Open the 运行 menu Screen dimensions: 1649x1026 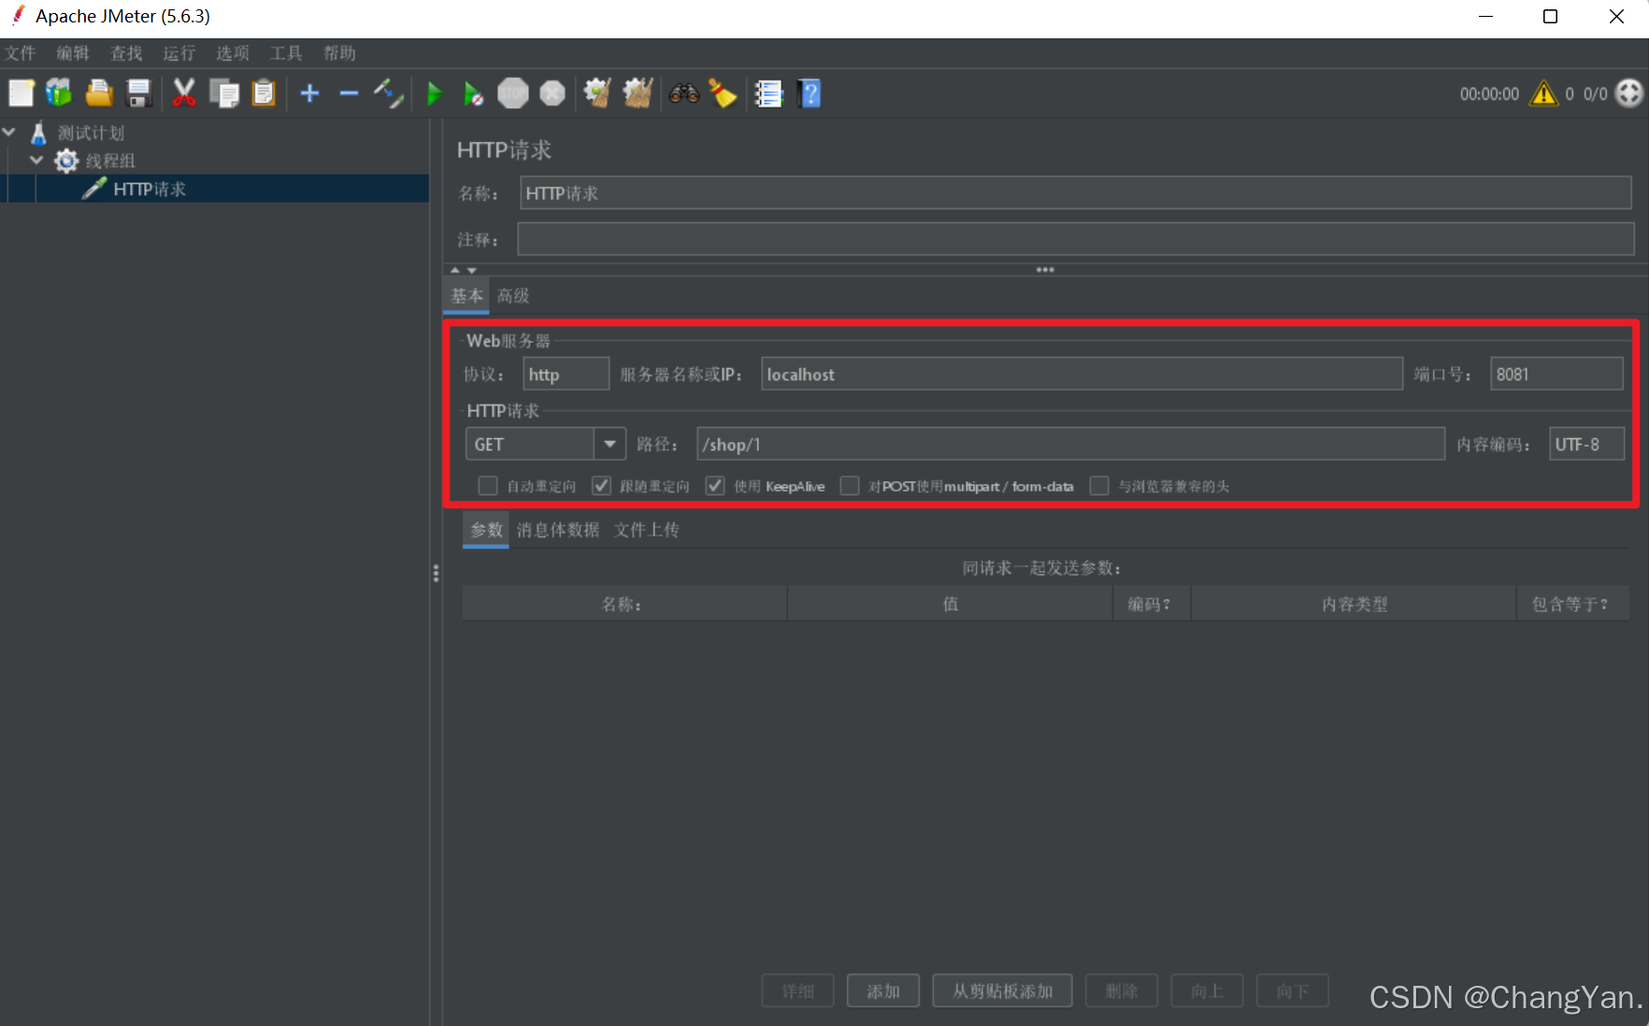point(179,53)
